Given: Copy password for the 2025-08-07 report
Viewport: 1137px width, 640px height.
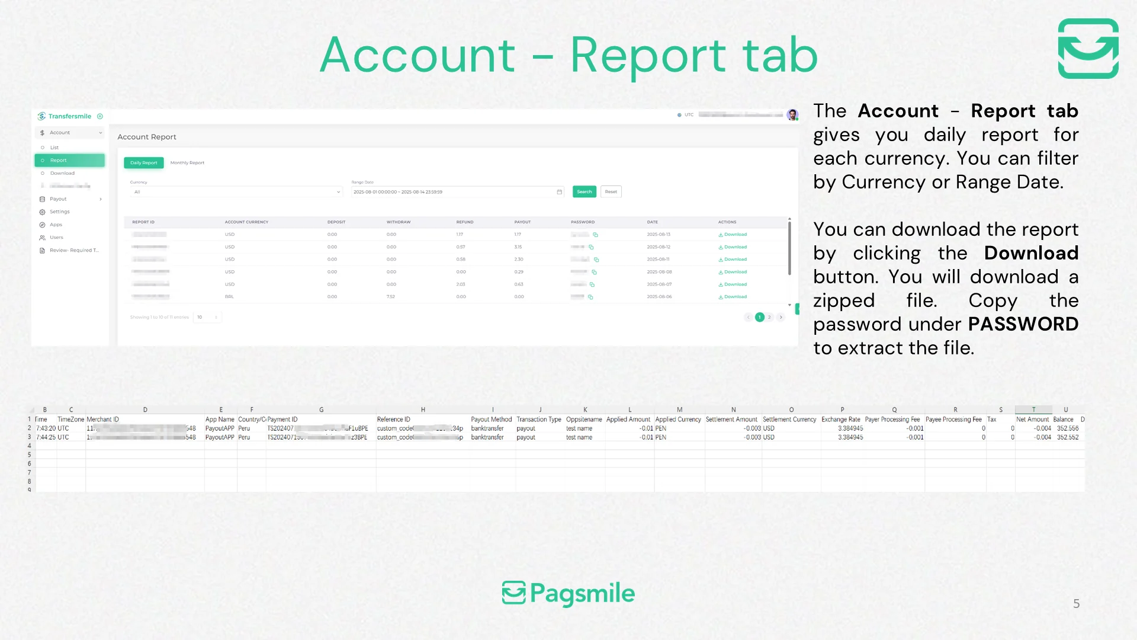Looking at the screenshot, I should (592, 284).
